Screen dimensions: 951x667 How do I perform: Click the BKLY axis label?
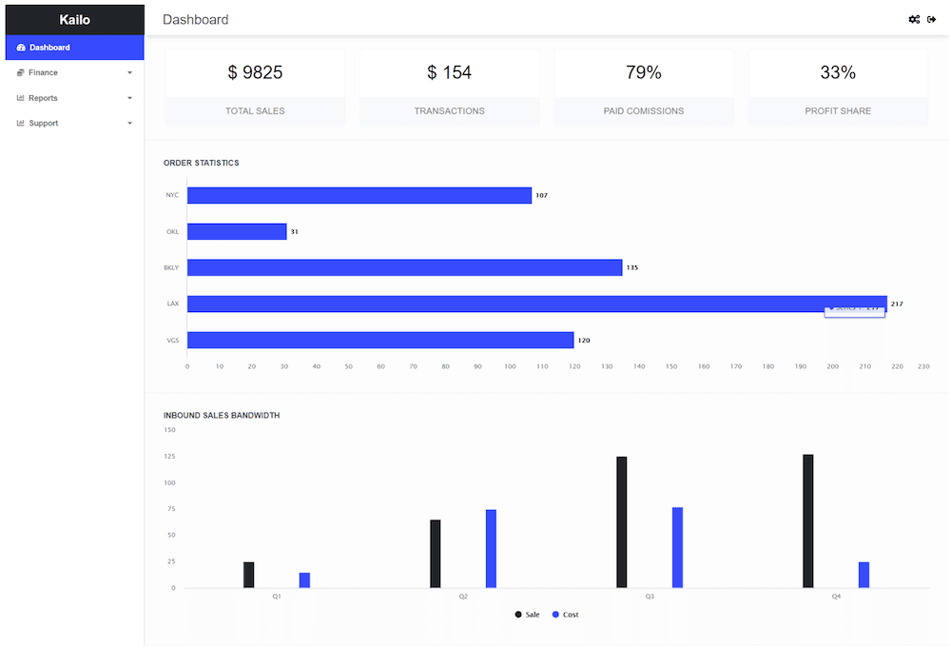(171, 267)
